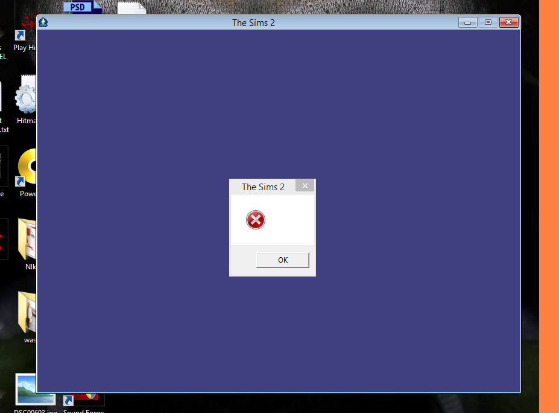Click the error dialog's title bar text
Viewport: 559px width, 413px height.
click(263, 187)
